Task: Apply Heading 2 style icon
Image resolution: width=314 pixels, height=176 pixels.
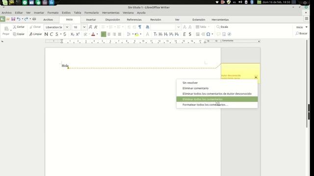Action: pyautogui.click(x=166, y=34)
